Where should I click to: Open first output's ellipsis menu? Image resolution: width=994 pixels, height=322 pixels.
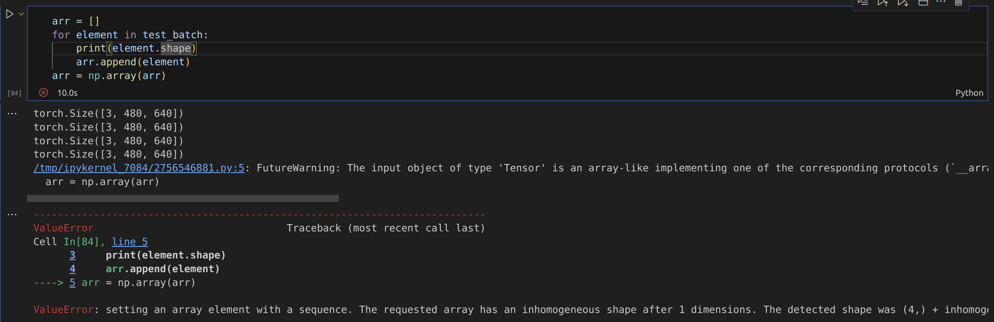pyautogui.click(x=12, y=114)
